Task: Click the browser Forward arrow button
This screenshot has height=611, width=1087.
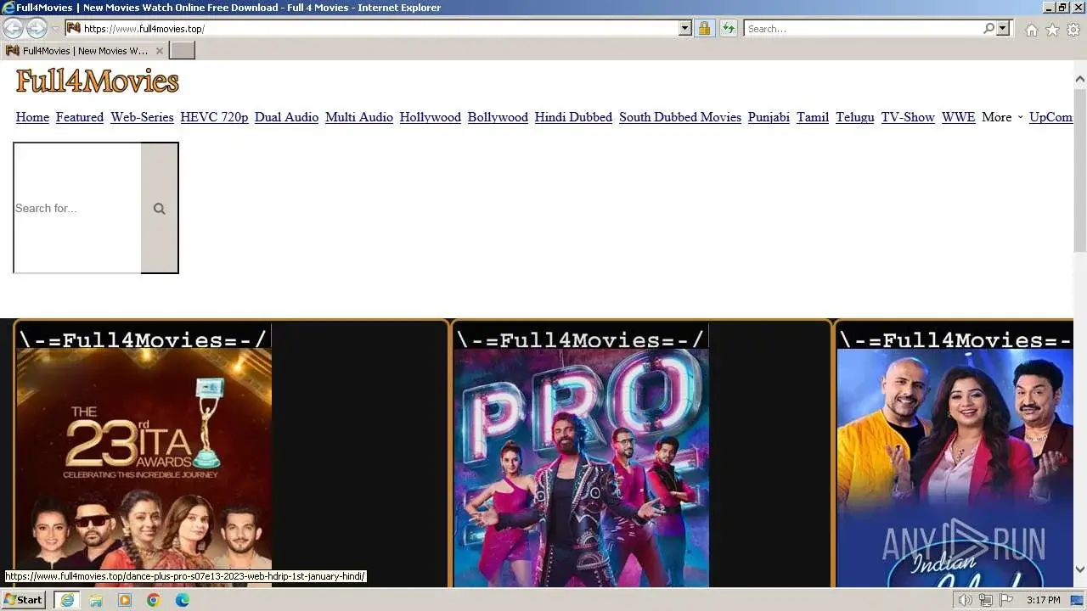Action: click(x=37, y=28)
